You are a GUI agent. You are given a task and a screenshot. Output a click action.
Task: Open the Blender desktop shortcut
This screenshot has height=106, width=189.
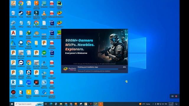(36, 34)
